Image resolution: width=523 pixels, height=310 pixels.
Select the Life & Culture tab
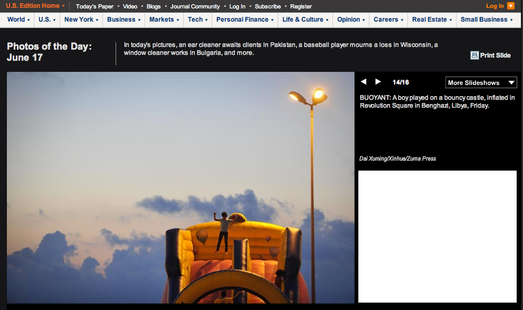click(305, 20)
